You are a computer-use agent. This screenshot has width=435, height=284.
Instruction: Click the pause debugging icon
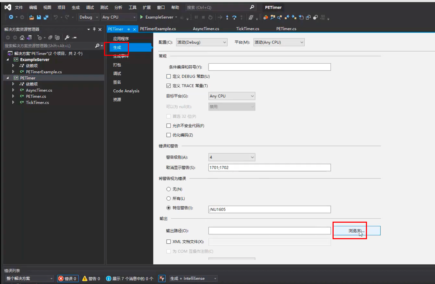pos(196,17)
